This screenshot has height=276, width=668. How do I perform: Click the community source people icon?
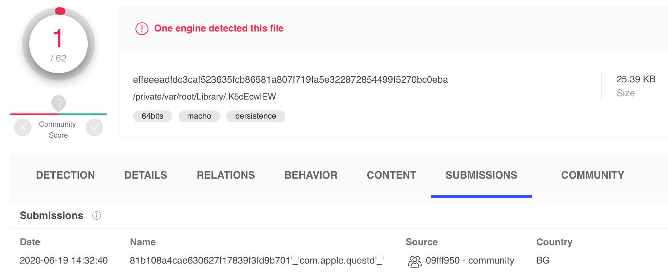(x=414, y=261)
